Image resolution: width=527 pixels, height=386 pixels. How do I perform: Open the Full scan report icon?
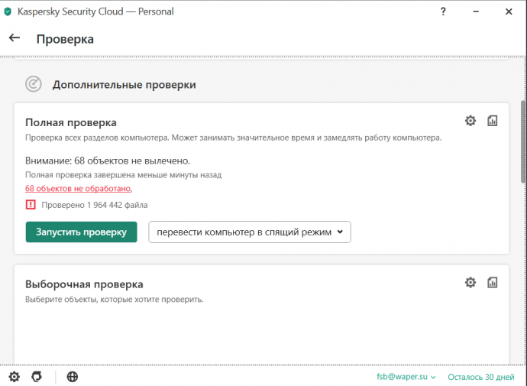(x=493, y=121)
